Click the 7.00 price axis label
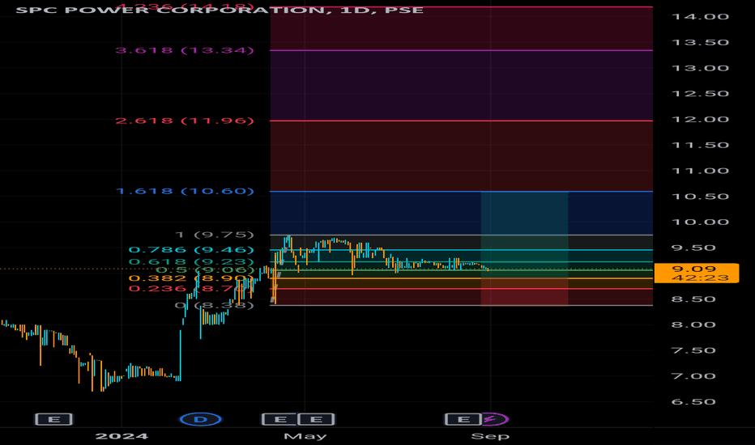 [693, 376]
